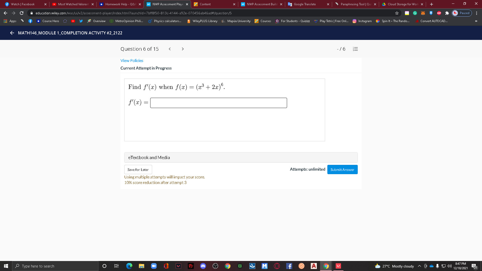The height and width of the screenshot is (271, 482).
Task: Click the microphone icon in the system tray
Action: coord(438,266)
